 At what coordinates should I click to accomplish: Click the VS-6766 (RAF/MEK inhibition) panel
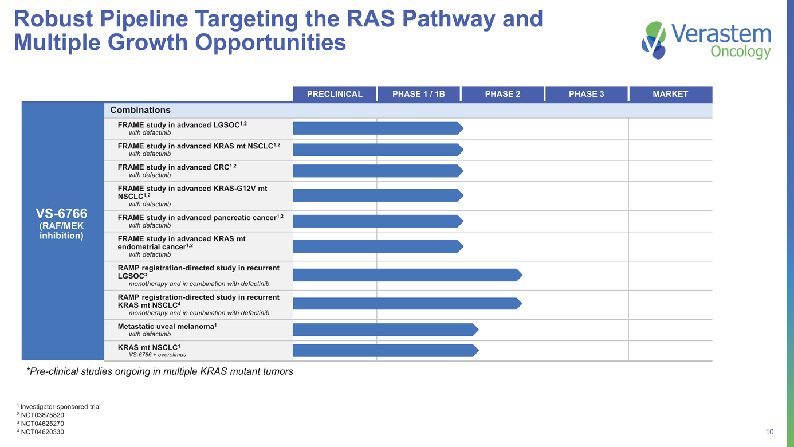coord(62,231)
